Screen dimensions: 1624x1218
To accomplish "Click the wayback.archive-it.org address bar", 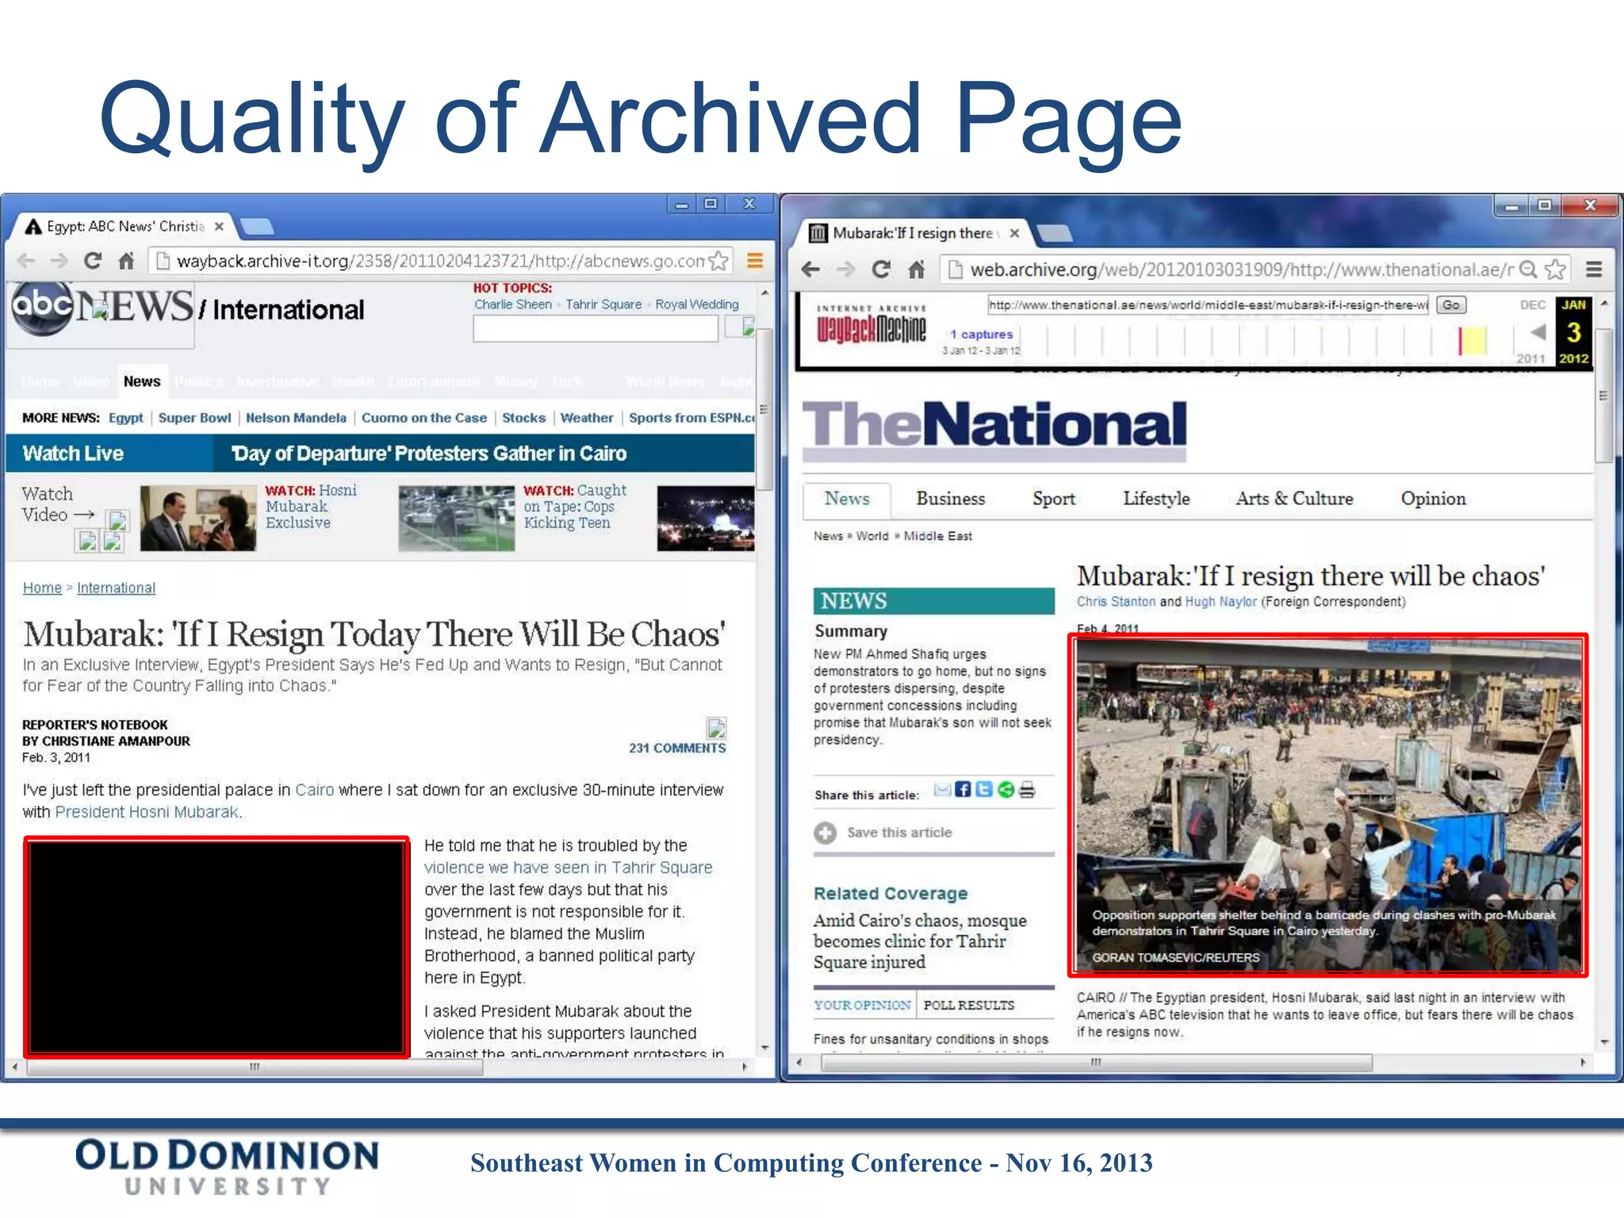I will coord(440,261).
